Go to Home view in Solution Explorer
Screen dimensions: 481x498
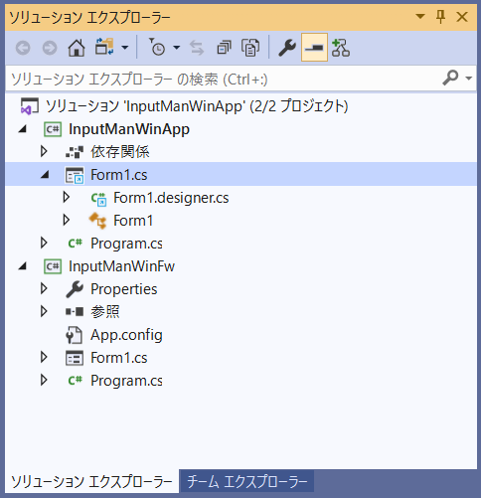click(77, 48)
